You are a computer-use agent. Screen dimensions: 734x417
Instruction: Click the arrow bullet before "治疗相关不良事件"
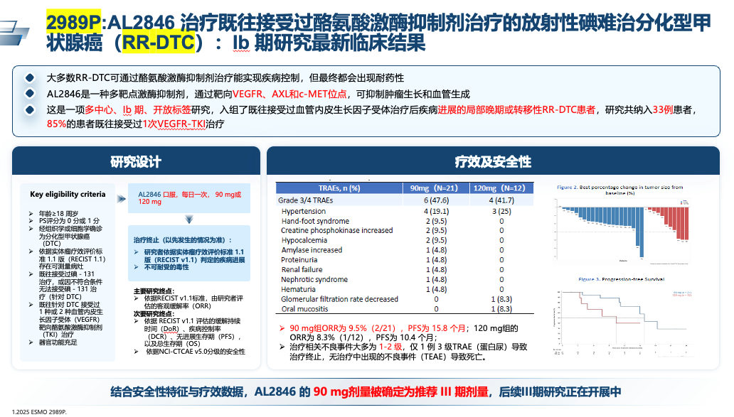tap(282, 347)
